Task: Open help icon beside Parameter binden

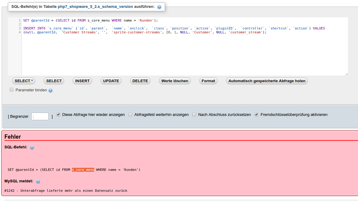Action: point(50,90)
